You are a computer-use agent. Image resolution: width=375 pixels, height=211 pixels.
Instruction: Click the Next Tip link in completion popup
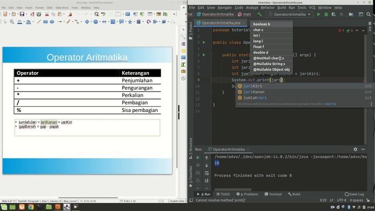point(330,104)
